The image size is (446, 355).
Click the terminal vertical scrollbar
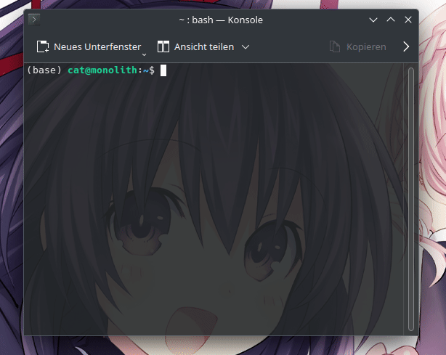coord(411,196)
